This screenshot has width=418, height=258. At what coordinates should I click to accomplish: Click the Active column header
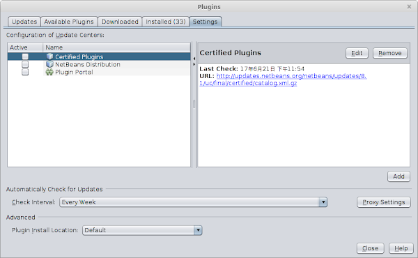[25, 47]
